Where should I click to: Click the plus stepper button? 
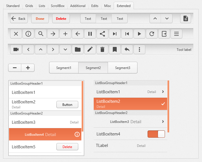pyautogui.click(x=28, y=68)
